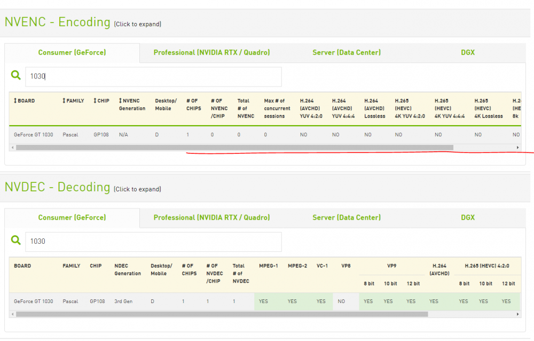Focus the NVENC search field containing 1030
534x341 pixels.
coord(154,77)
